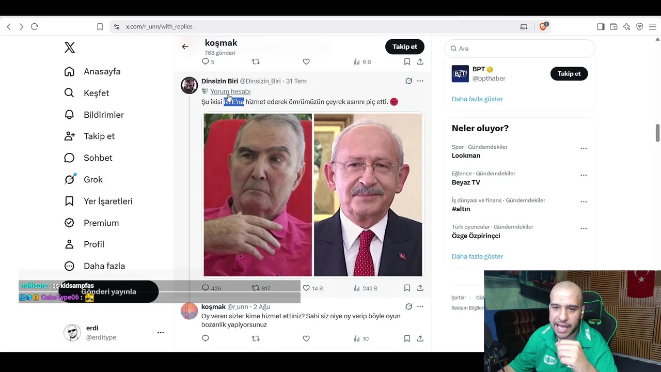661x372 pixels.
Task: Open the Brave Wallet icon
Action: 613,26
